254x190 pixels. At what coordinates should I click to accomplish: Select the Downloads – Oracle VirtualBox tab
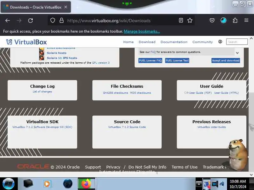[36, 7]
